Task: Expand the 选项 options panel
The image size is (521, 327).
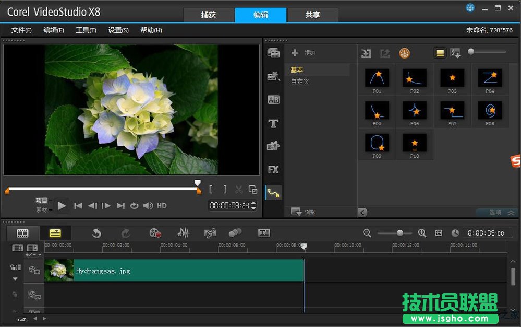Action: coord(496,213)
